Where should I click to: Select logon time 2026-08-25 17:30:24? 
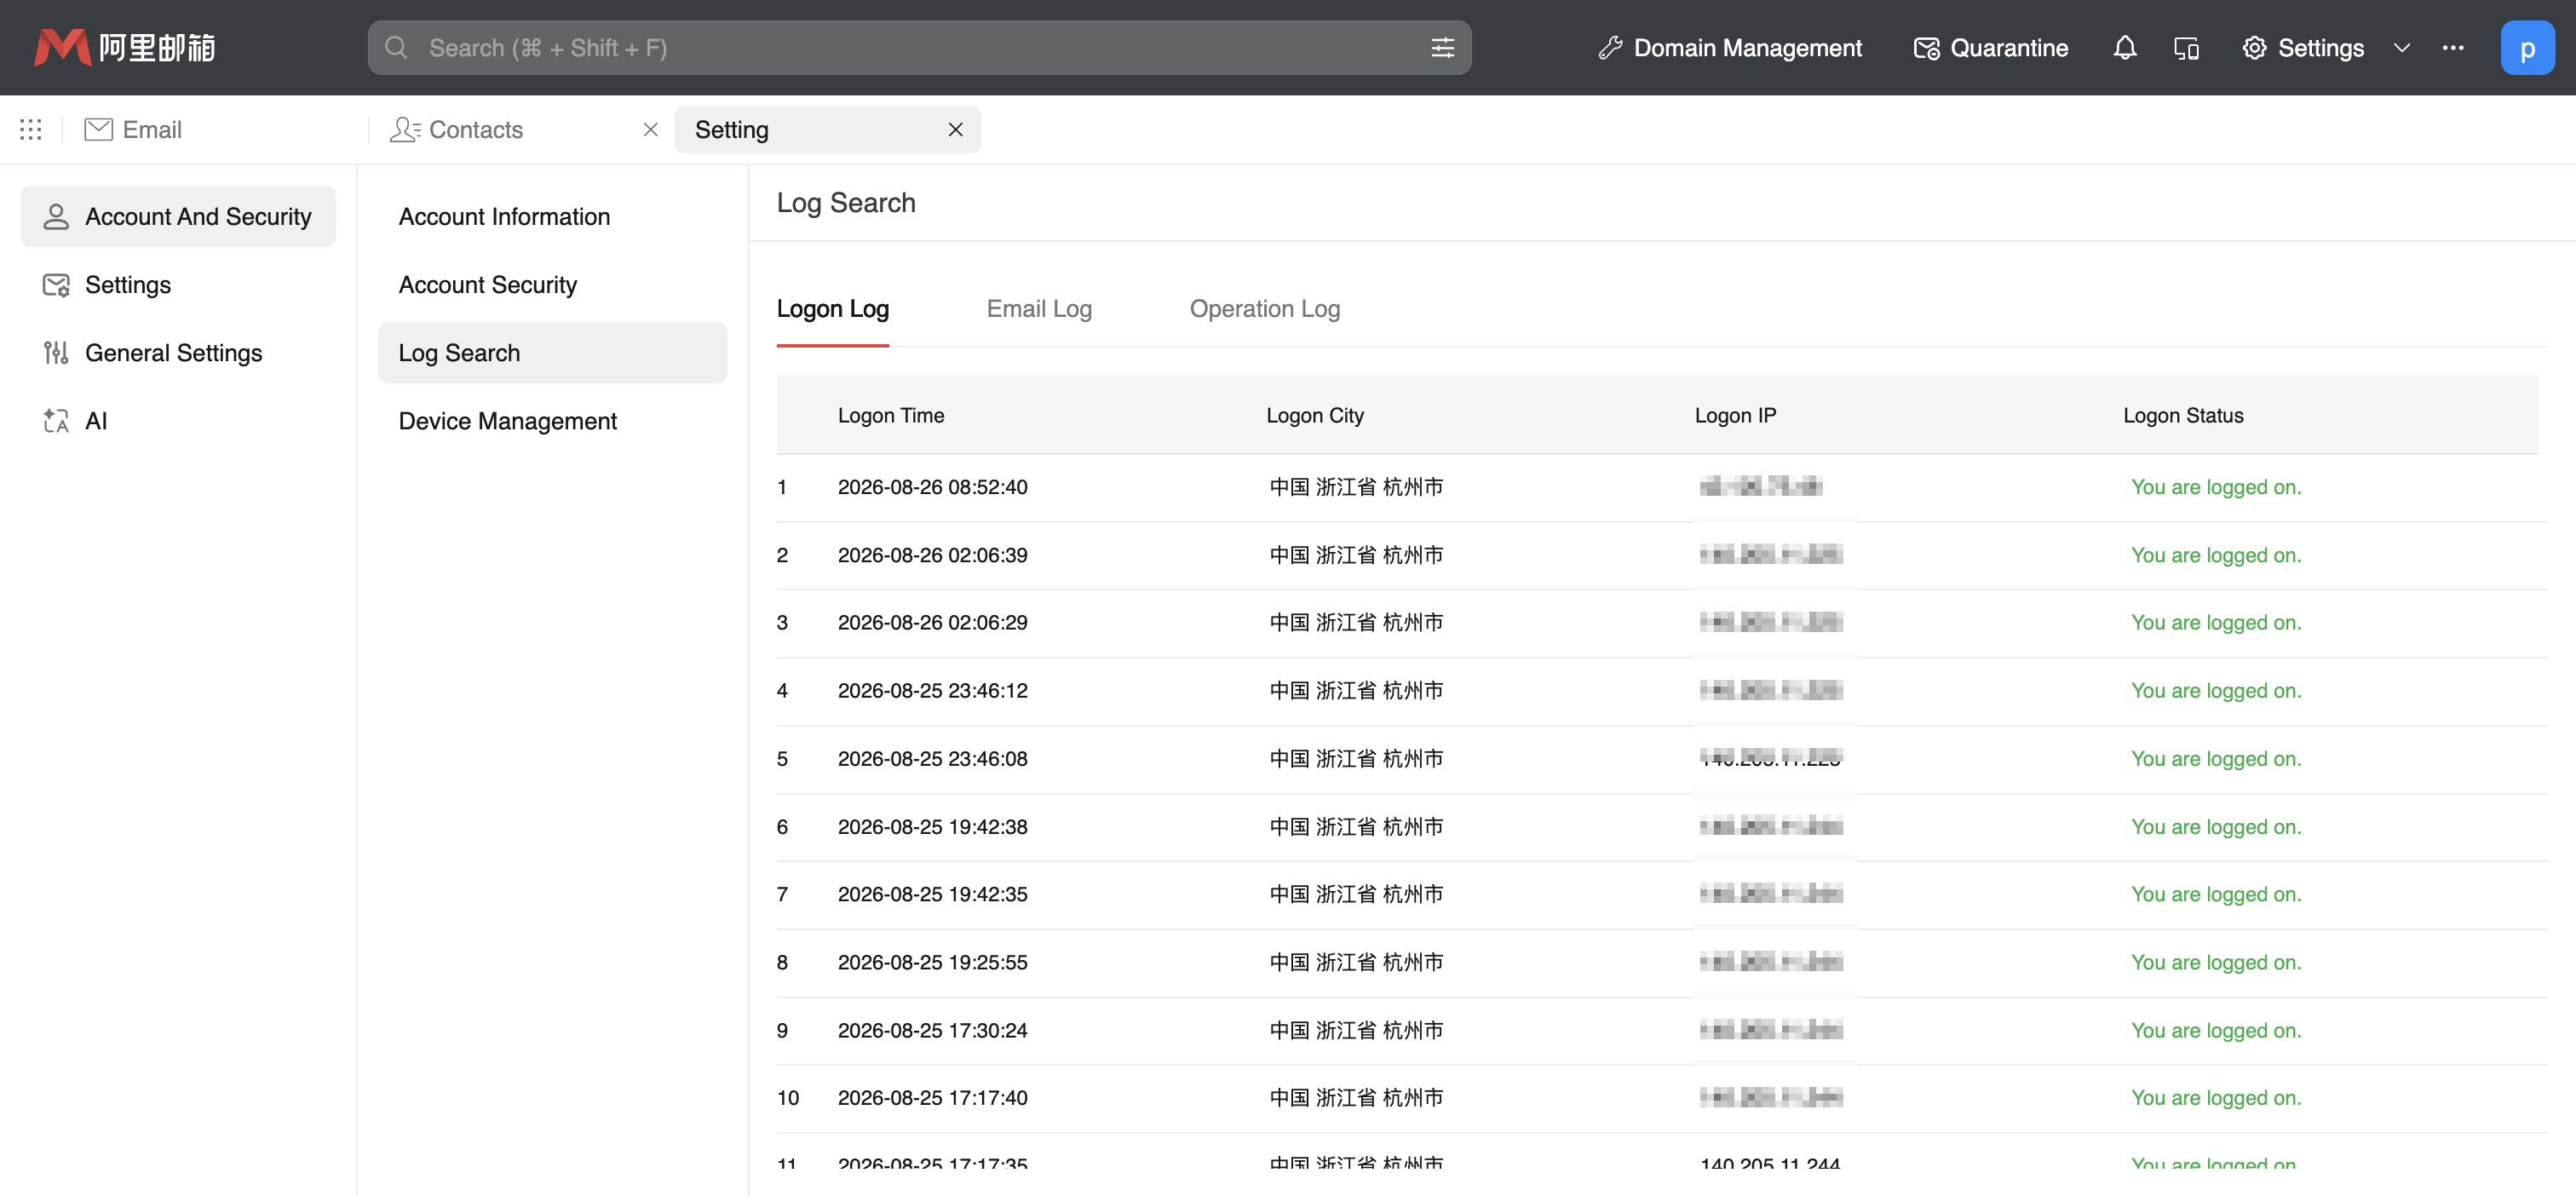(932, 1030)
